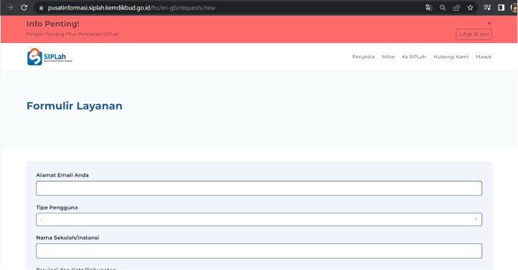The height and width of the screenshot is (270, 518).
Task: Click the browser forward arrow
Action: pyautogui.click(x=10, y=8)
